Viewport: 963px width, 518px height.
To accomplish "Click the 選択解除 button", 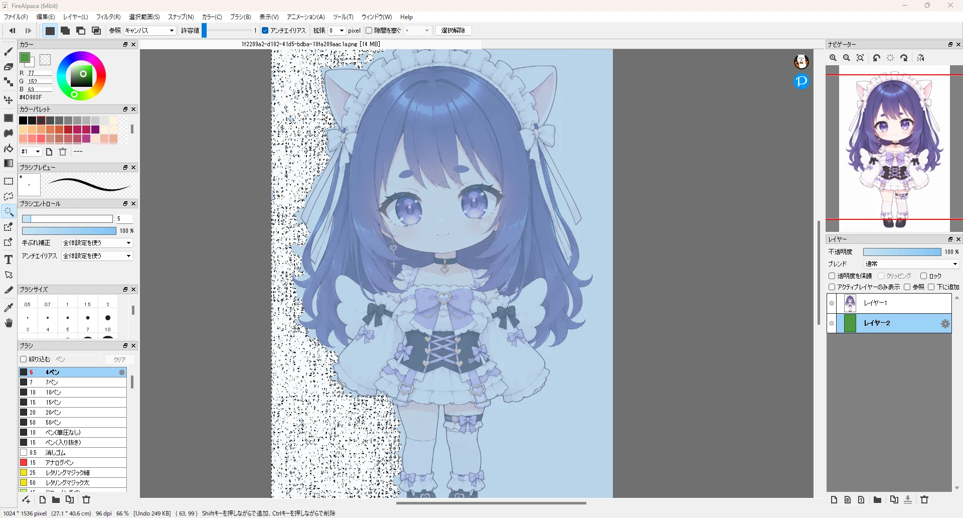I will (453, 31).
